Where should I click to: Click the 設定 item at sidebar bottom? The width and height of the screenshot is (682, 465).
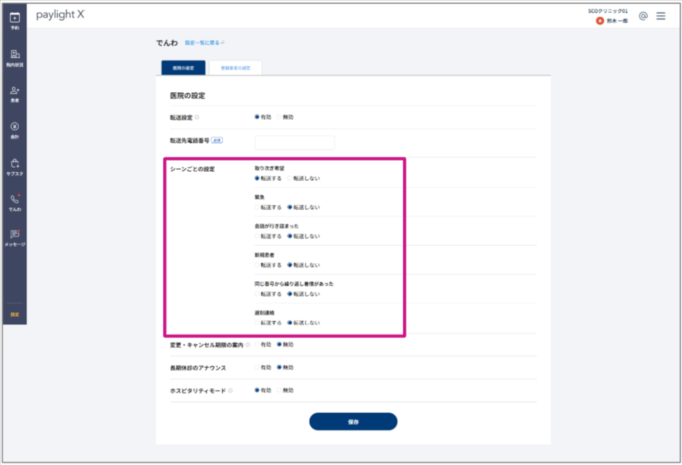pyautogui.click(x=15, y=314)
